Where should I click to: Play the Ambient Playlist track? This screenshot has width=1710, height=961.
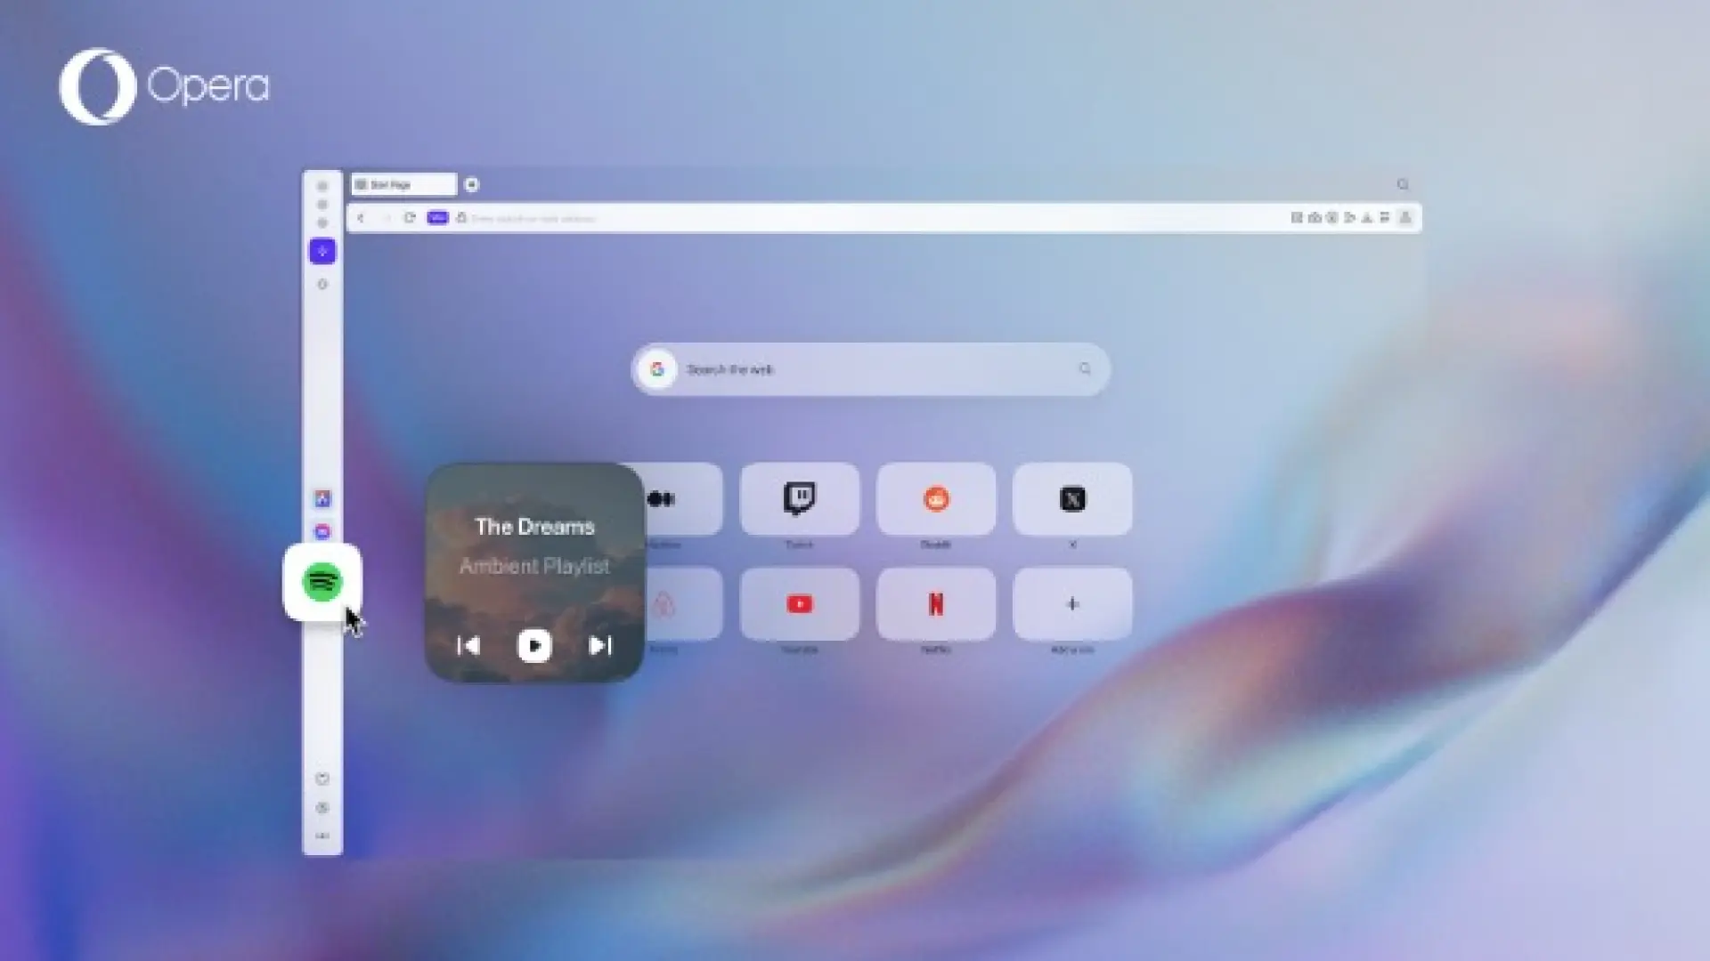point(533,645)
